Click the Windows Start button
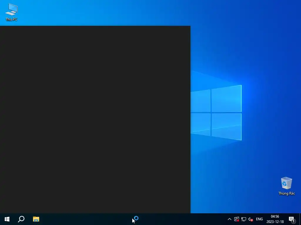This screenshot has width=301, height=225. 7,219
